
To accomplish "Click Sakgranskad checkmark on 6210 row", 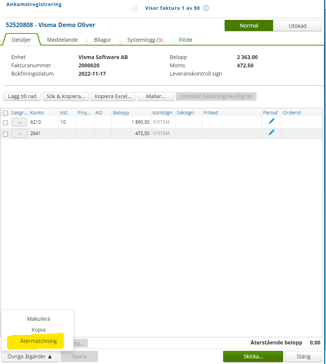I will point(19,122).
